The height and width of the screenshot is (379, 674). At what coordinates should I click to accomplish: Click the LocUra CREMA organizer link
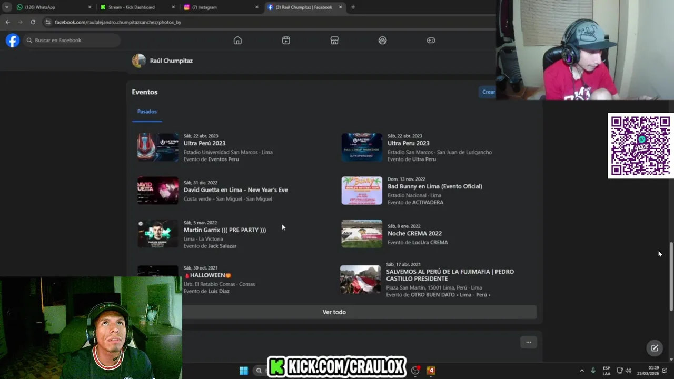(x=430, y=242)
